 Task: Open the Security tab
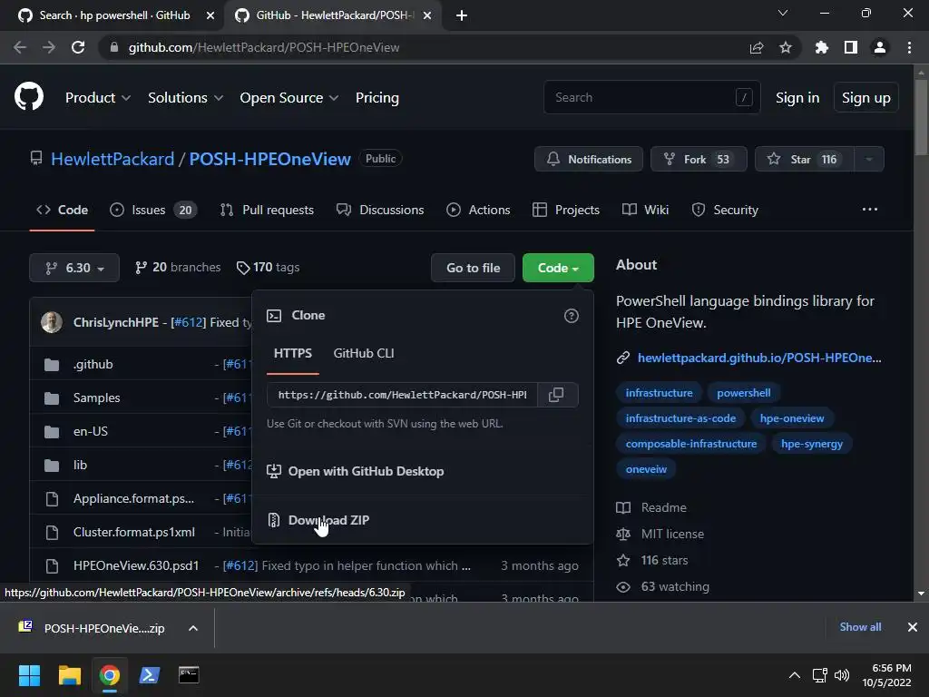click(x=725, y=210)
